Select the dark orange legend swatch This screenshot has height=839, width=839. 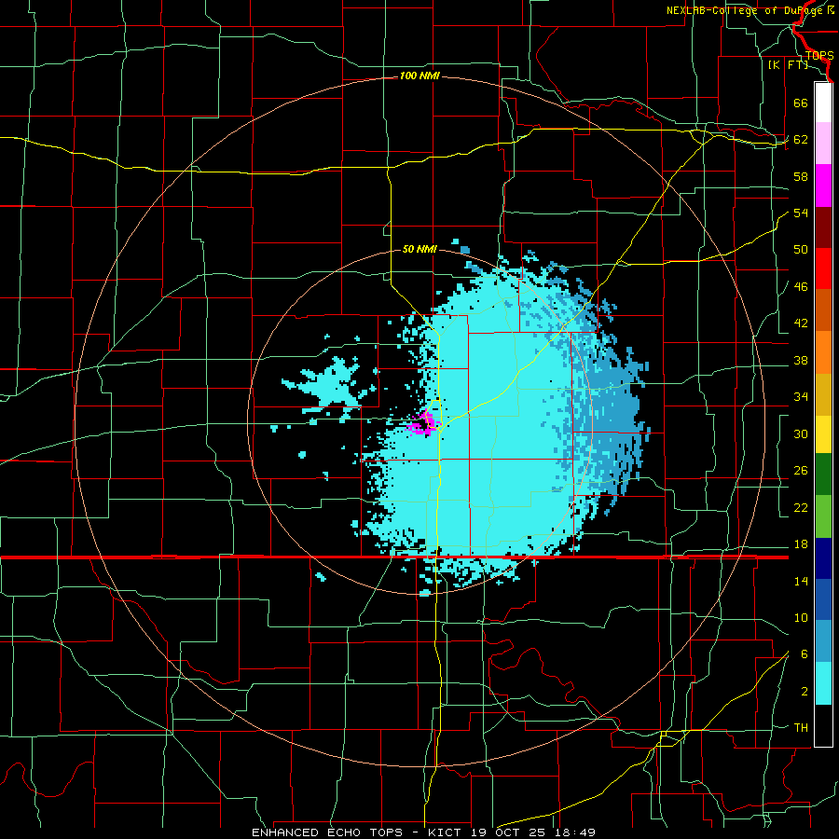823,309
